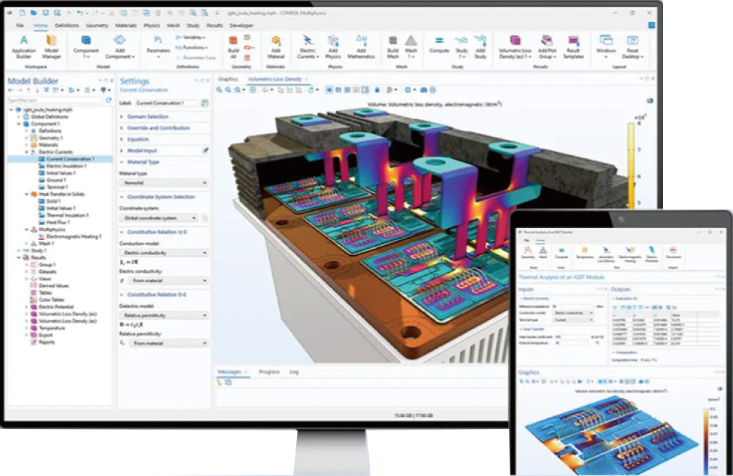The image size is (733, 476).
Task: Open the Application Builder
Action: click(24, 46)
